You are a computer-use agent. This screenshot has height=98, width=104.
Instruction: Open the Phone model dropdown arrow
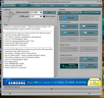click(41, 12)
